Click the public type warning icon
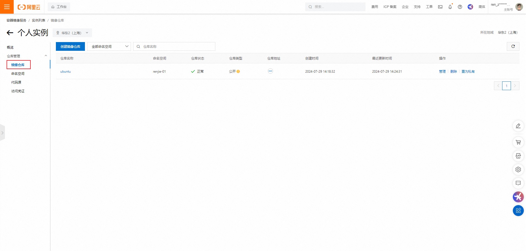 pos(238,72)
